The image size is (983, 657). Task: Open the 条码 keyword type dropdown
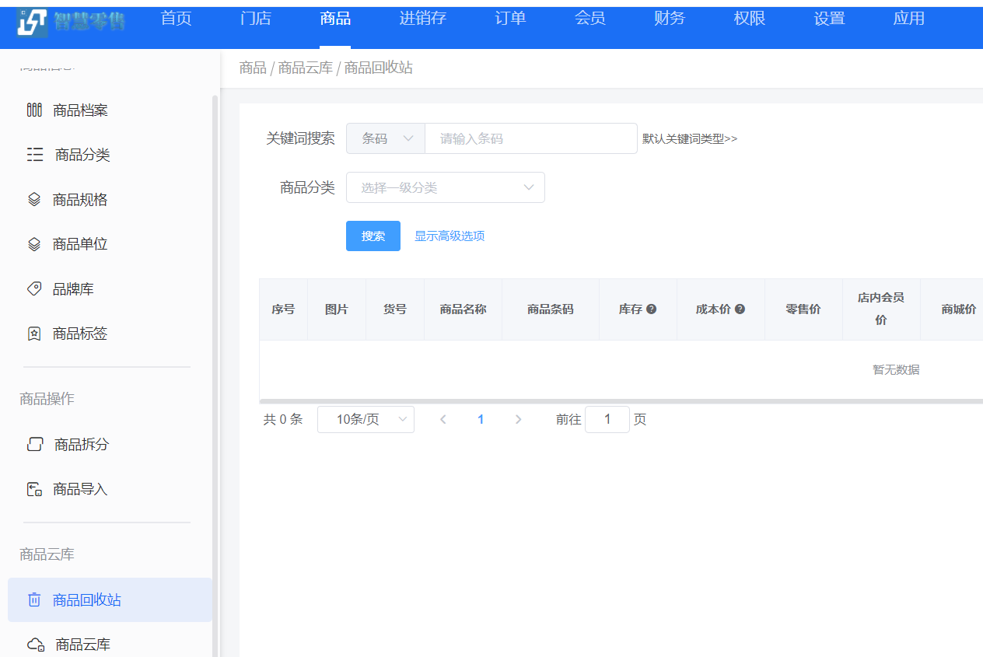point(386,138)
